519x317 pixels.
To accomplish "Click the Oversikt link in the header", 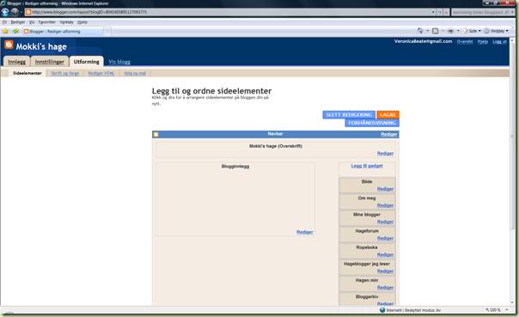I will pyautogui.click(x=465, y=42).
